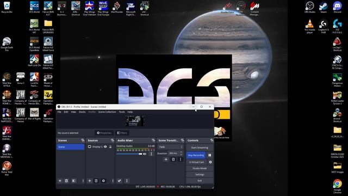Float the Controls dock

[212, 140]
